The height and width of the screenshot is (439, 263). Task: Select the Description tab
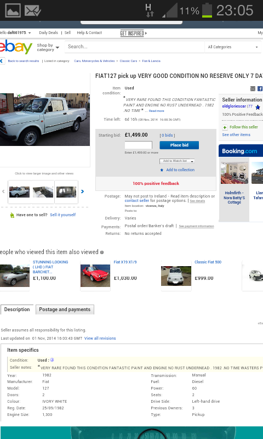17,309
